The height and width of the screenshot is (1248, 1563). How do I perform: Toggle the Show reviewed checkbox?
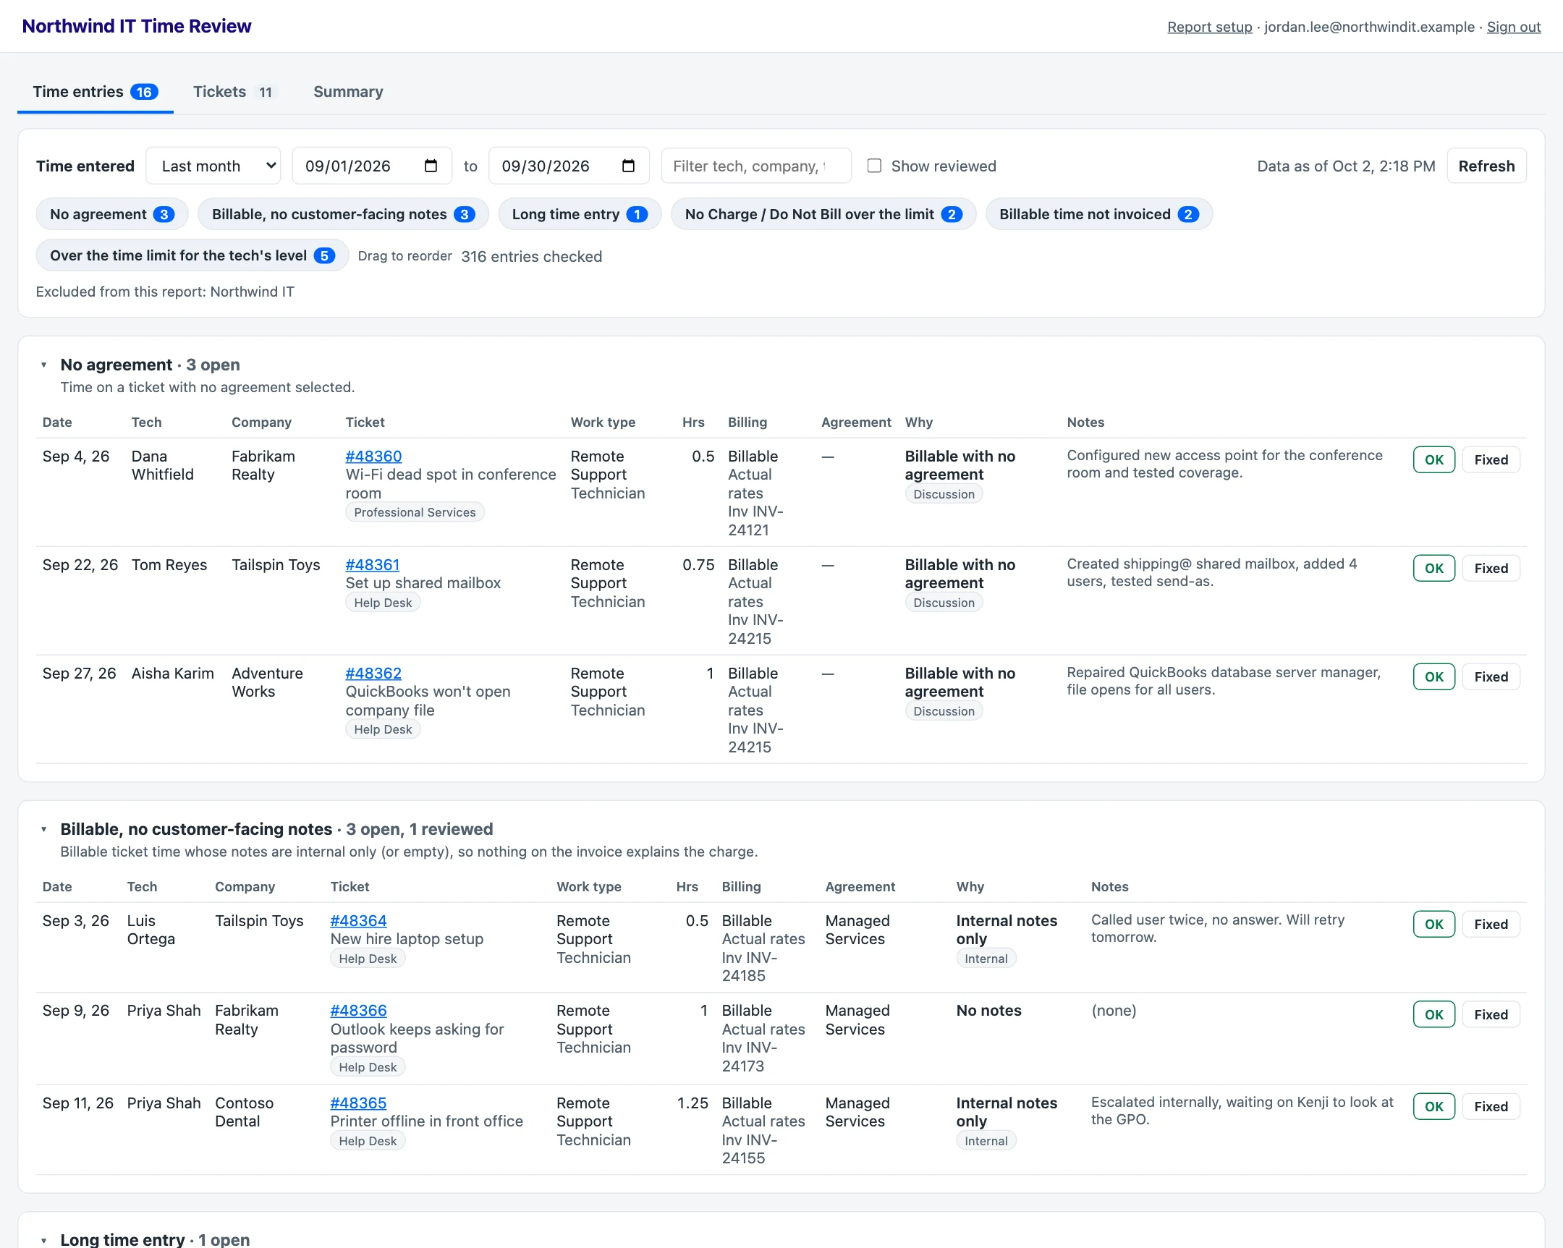click(874, 166)
